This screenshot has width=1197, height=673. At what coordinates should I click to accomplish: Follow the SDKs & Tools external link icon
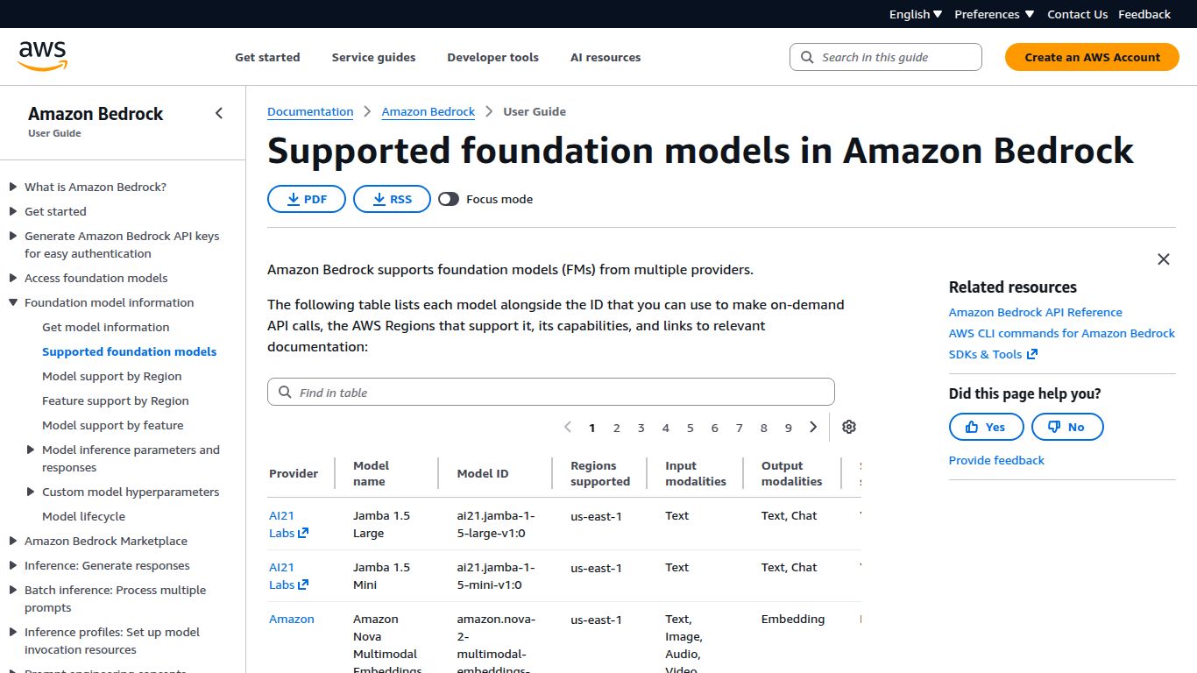(1031, 354)
